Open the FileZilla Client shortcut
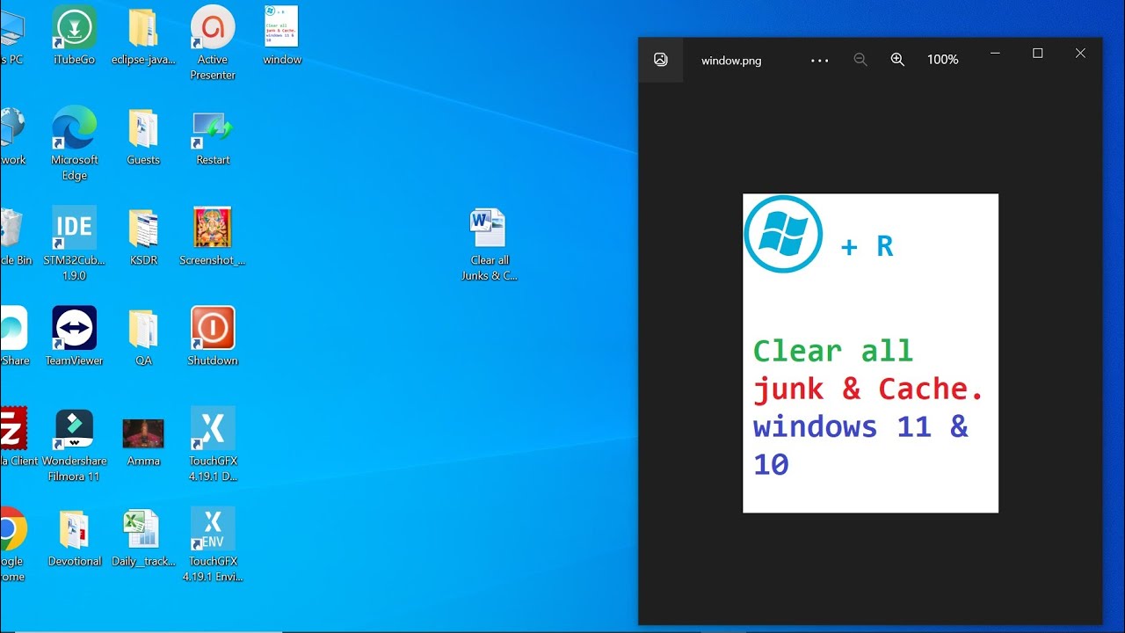The width and height of the screenshot is (1125, 633). point(18,436)
